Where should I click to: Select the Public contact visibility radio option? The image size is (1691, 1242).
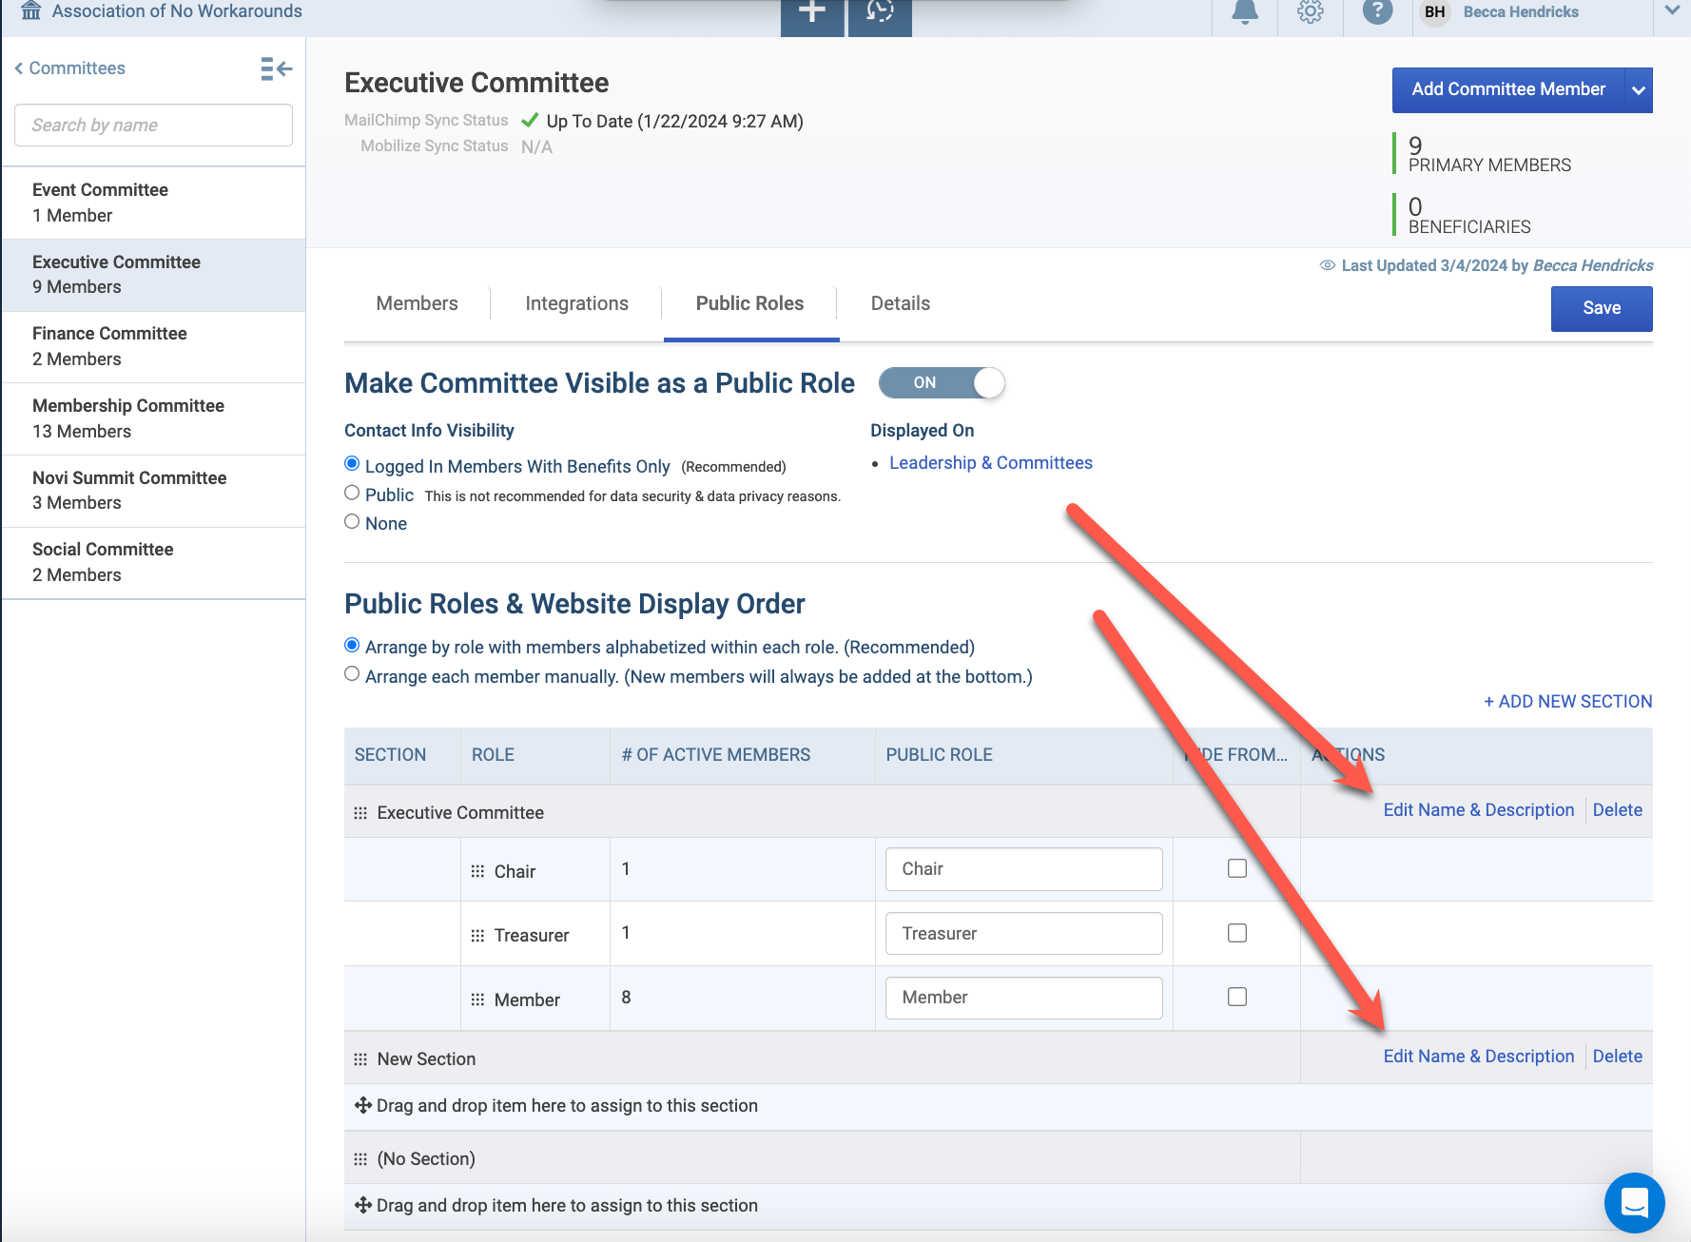(x=352, y=493)
